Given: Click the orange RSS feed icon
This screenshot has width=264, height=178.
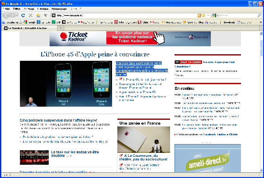Looking at the screenshot, I should [199, 15].
